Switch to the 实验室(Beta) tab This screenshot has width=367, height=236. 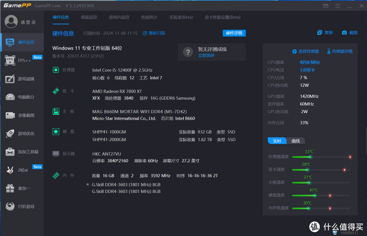click(x=181, y=17)
